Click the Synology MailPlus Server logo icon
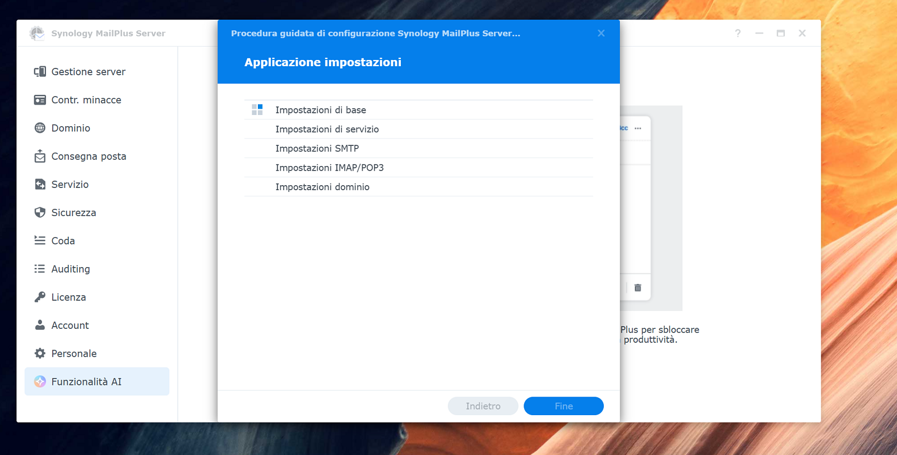Image resolution: width=897 pixels, height=455 pixels. [x=37, y=33]
